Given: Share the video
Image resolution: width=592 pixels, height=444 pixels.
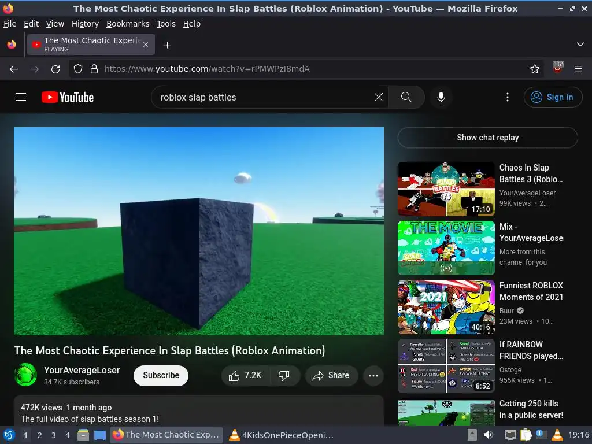Looking at the screenshot, I should (x=331, y=375).
